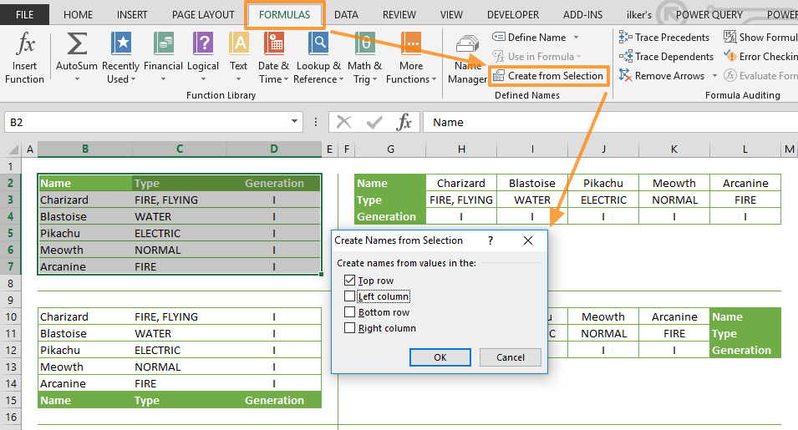Open Math & Trig functions icon
Screen dimensions: 798x430
pos(364,43)
